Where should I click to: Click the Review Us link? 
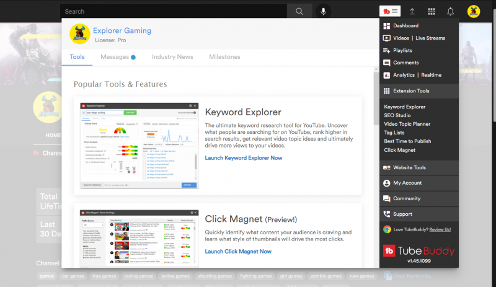(438, 229)
